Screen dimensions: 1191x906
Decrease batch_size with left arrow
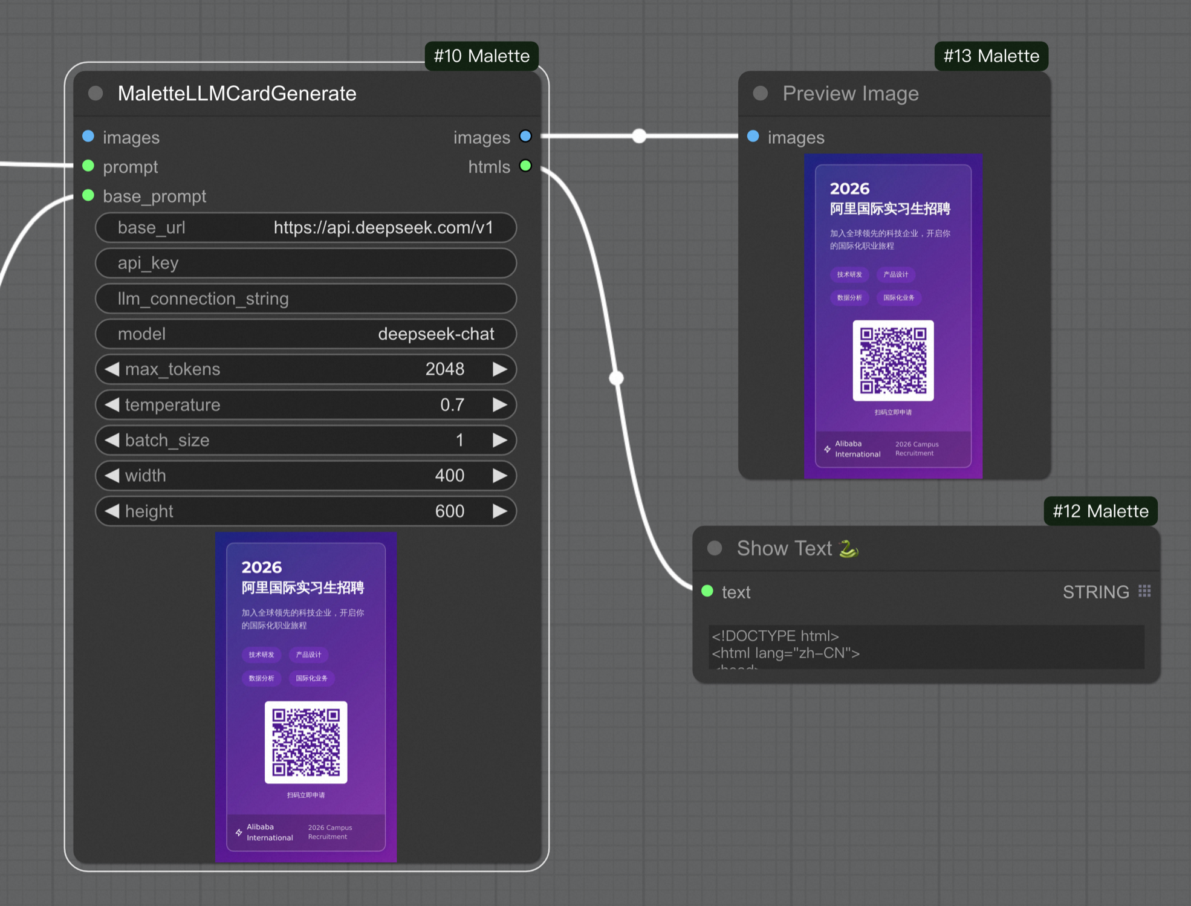pos(112,441)
